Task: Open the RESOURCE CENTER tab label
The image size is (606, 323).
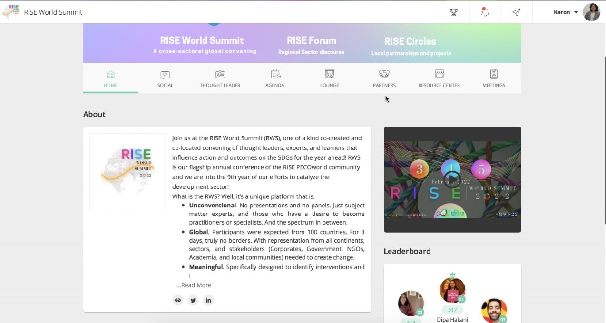Action: click(x=439, y=85)
